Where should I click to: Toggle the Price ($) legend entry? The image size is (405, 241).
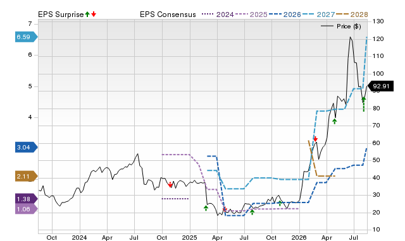point(341,26)
